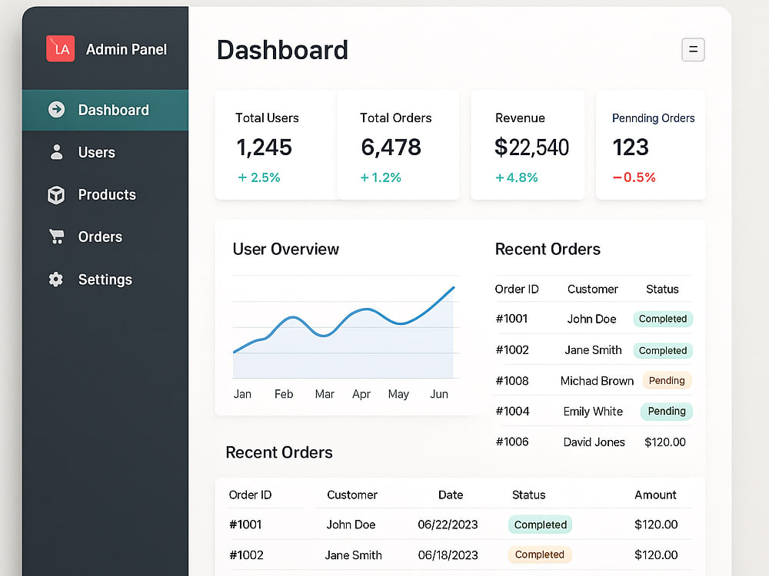Image resolution: width=769 pixels, height=576 pixels.
Task: Select order #1004 in side panel
Action: pos(512,412)
